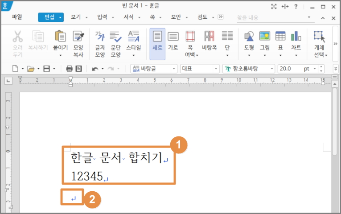Insert a picture with 그림 icon

(265, 36)
